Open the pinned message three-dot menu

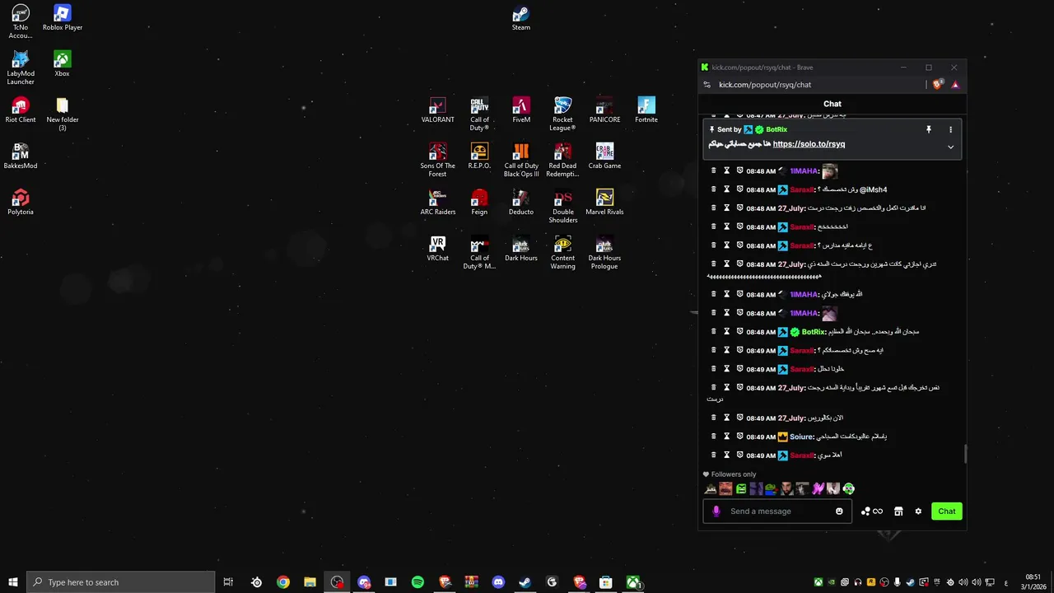[950, 129]
